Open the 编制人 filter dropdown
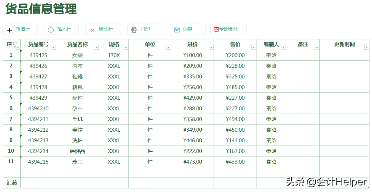 283,47
